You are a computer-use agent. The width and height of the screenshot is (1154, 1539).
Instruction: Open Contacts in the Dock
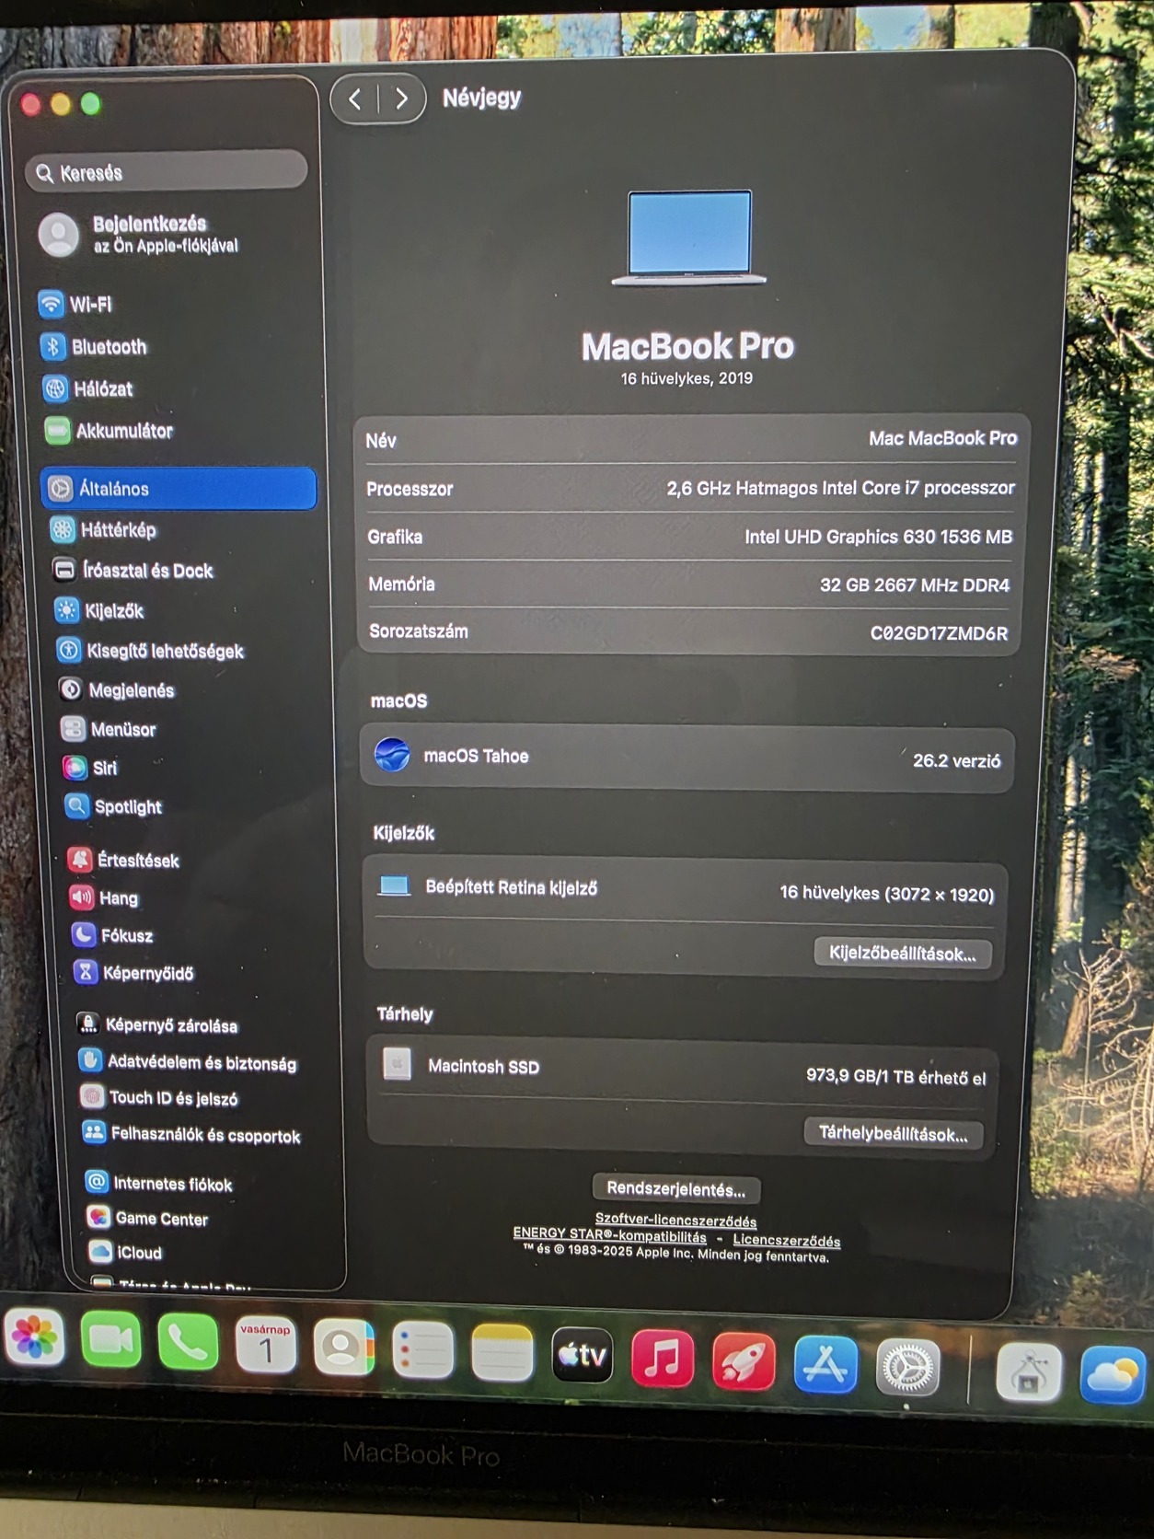click(x=344, y=1348)
